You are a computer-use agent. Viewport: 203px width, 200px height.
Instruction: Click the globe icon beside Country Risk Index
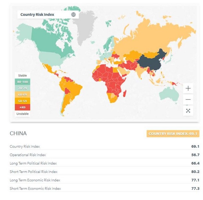pyautogui.click(x=73, y=14)
